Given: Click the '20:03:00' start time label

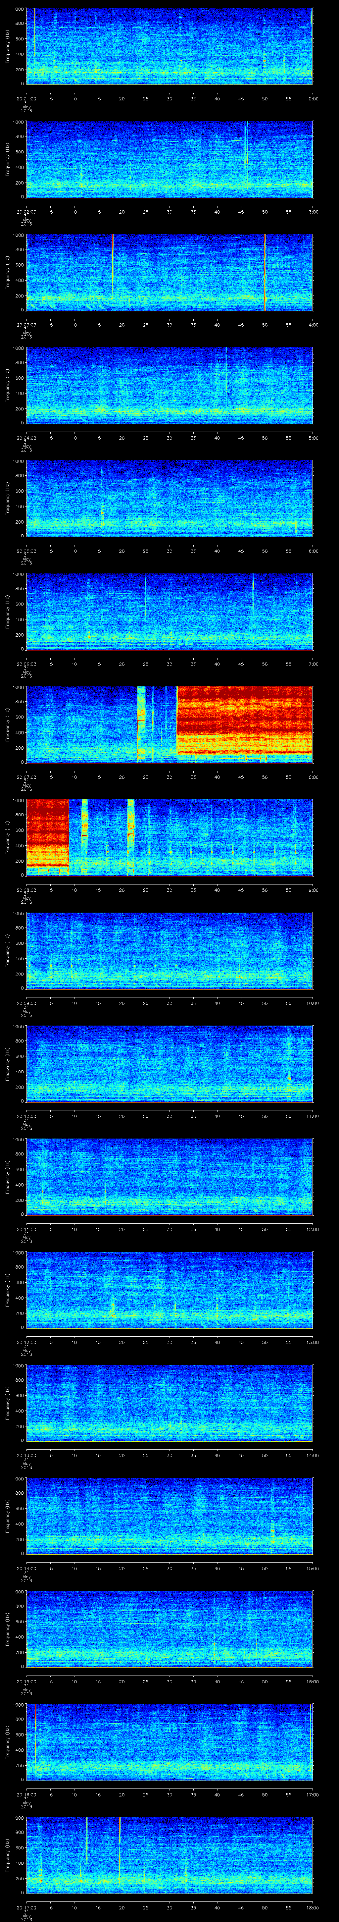Looking at the screenshot, I should click(x=26, y=325).
